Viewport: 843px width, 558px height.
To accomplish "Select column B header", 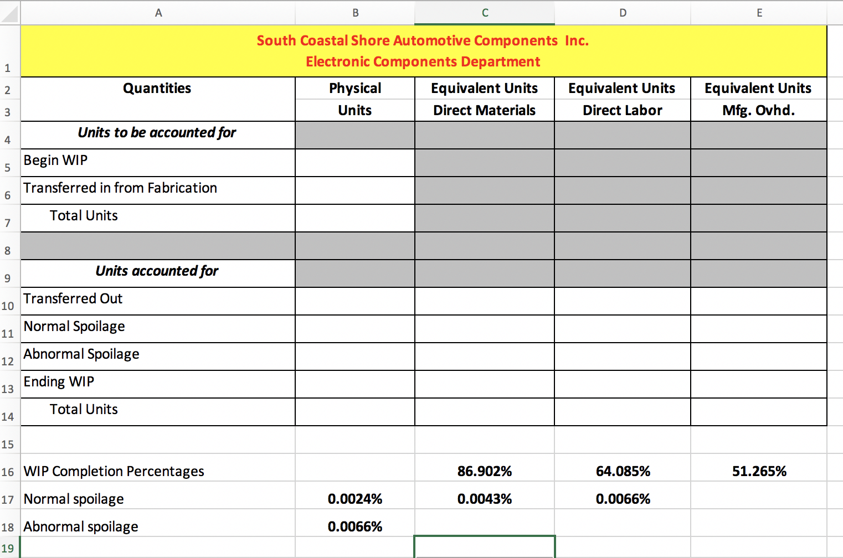I will click(355, 12).
